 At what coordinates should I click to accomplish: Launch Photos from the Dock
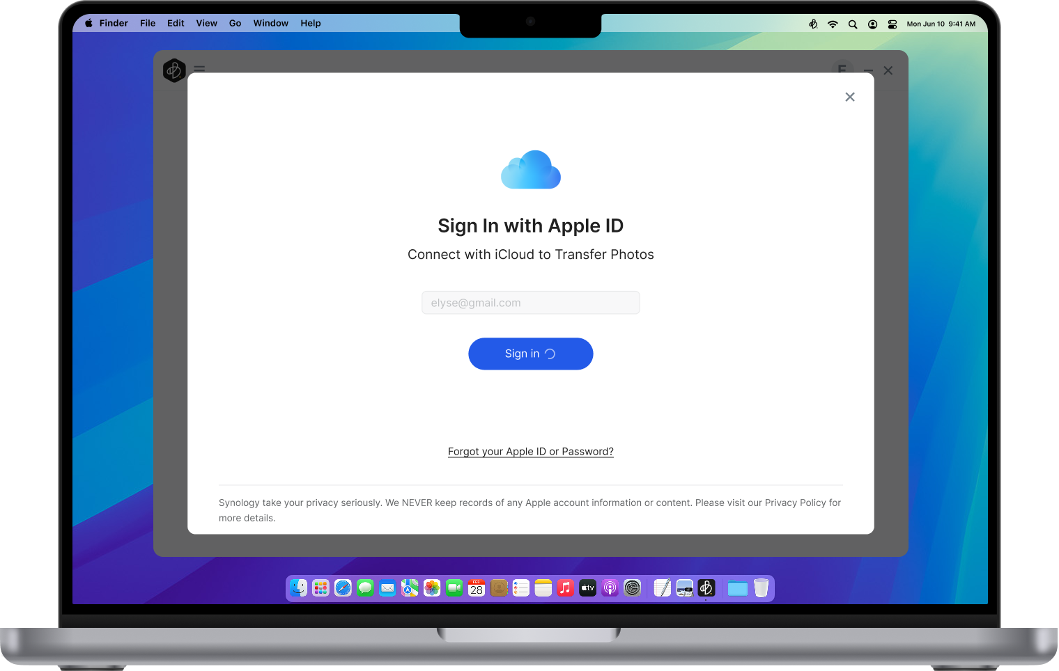tap(432, 588)
